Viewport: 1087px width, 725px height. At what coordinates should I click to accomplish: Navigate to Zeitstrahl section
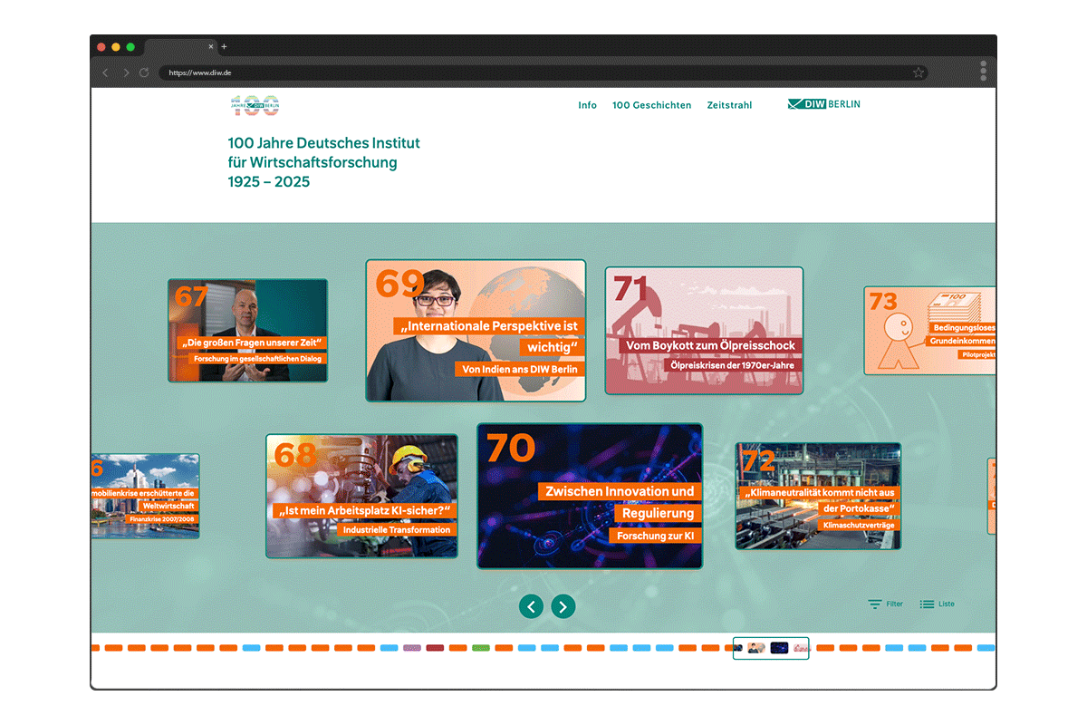729,105
